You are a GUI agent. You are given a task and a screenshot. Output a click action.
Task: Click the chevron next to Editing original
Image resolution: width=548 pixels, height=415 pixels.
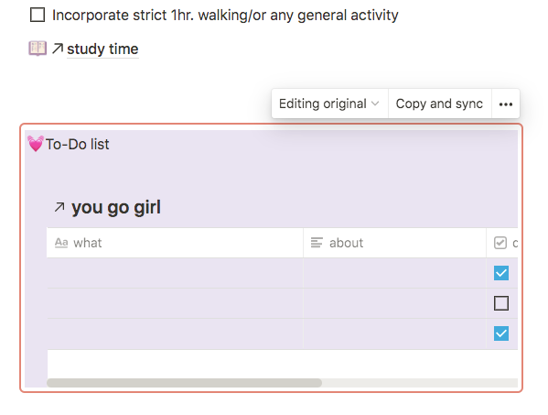[375, 104]
